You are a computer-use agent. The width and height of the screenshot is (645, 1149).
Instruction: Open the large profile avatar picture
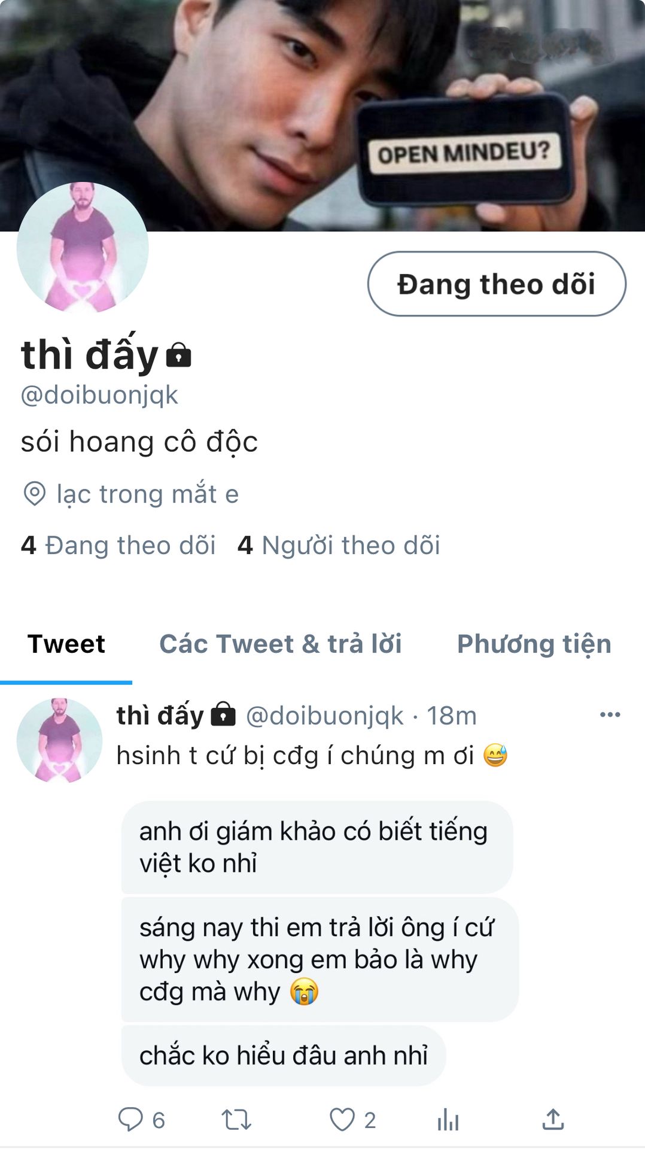tap(83, 247)
